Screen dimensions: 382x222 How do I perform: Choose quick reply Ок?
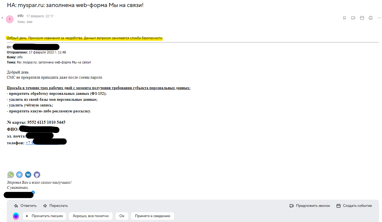122,216
